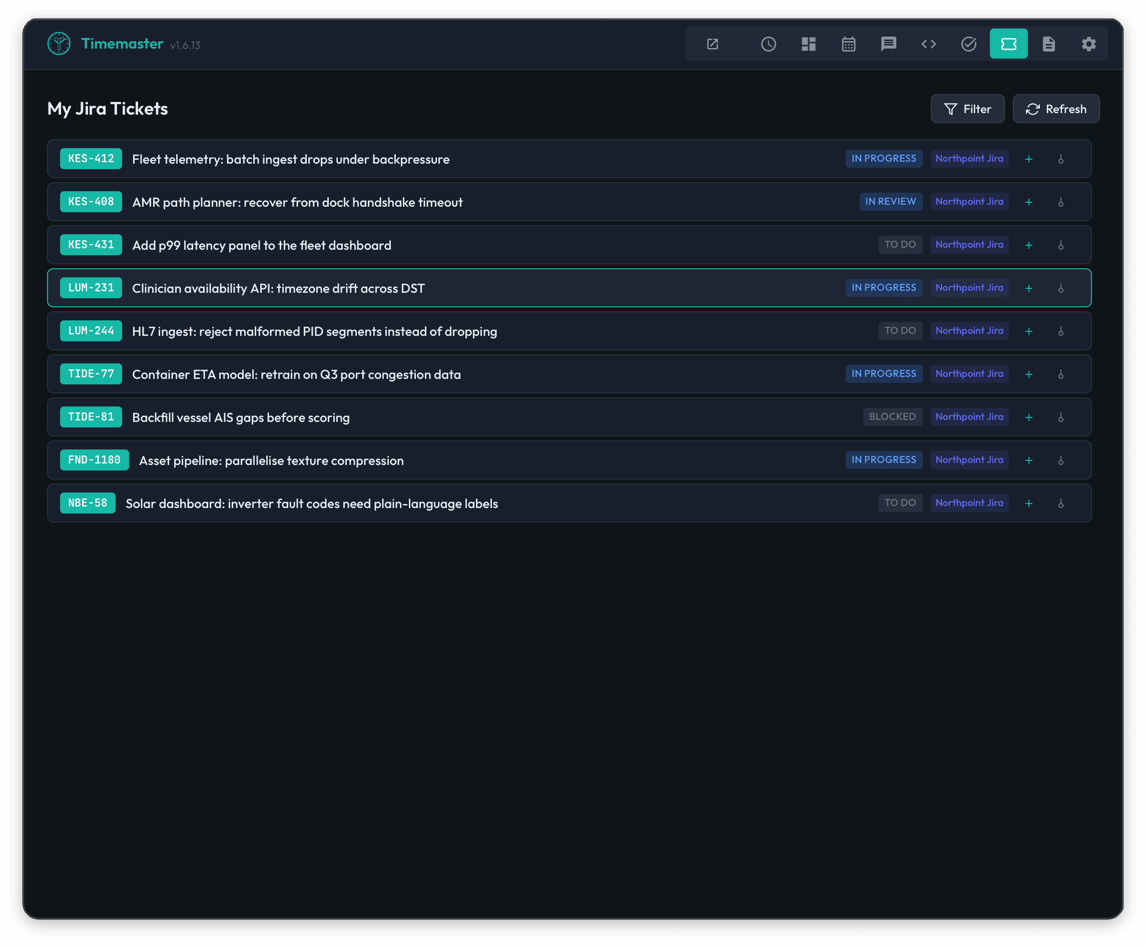
Task: Open settings via the gear icon
Action: [x=1089, y=44]
